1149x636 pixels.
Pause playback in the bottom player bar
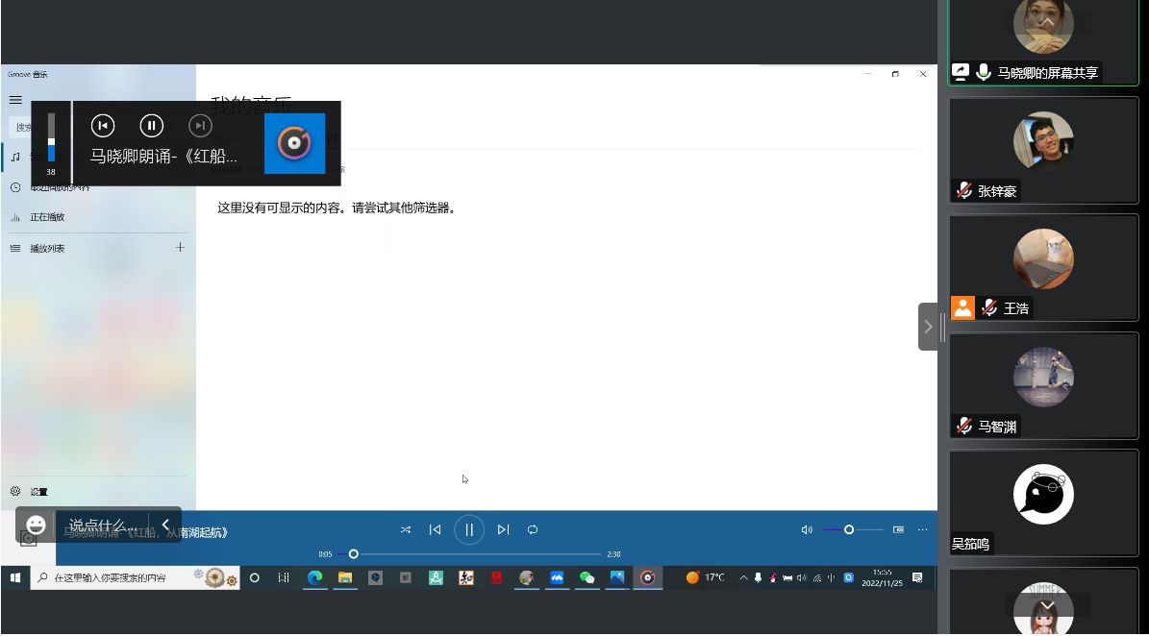469,529
